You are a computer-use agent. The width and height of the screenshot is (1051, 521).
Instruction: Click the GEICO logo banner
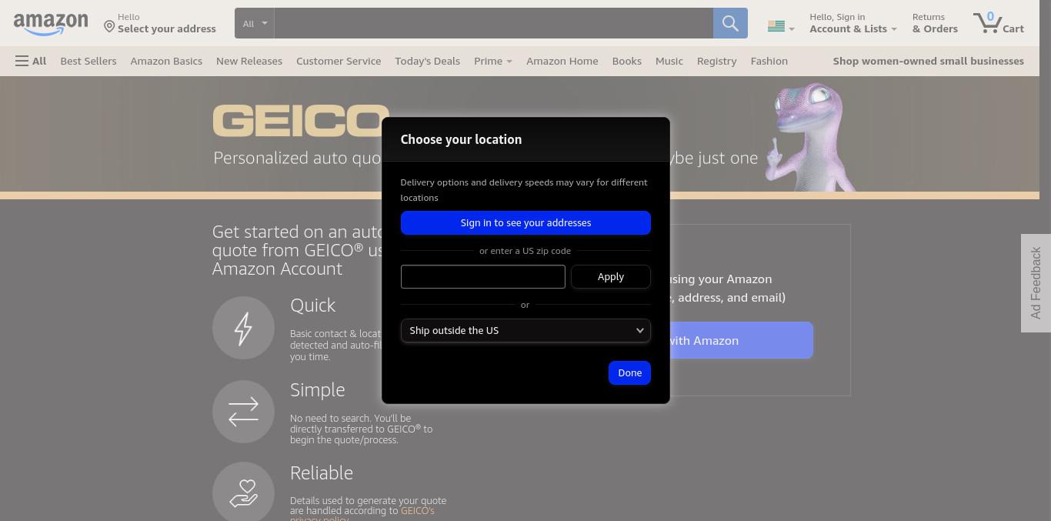click(301, 122)
